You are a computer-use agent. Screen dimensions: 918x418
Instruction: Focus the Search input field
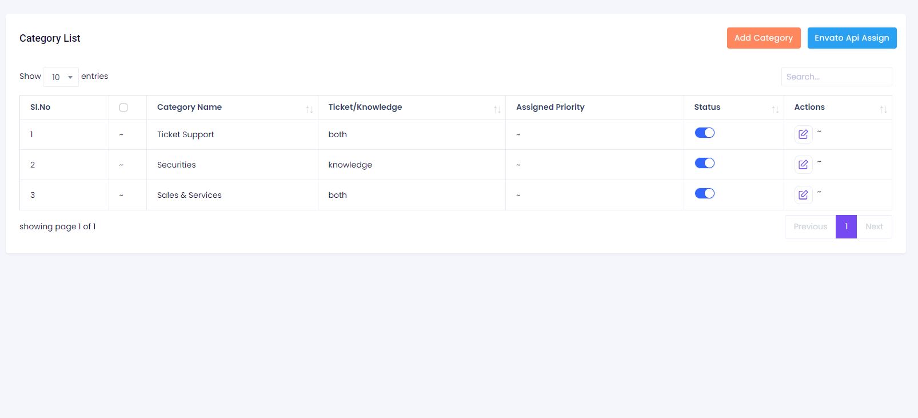click(x=836, y=77)
